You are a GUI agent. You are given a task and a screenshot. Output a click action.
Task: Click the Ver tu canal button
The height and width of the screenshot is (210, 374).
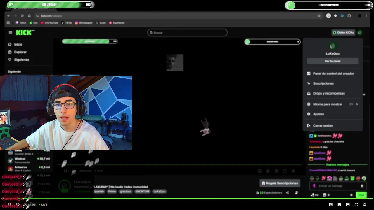coord(333,61)
